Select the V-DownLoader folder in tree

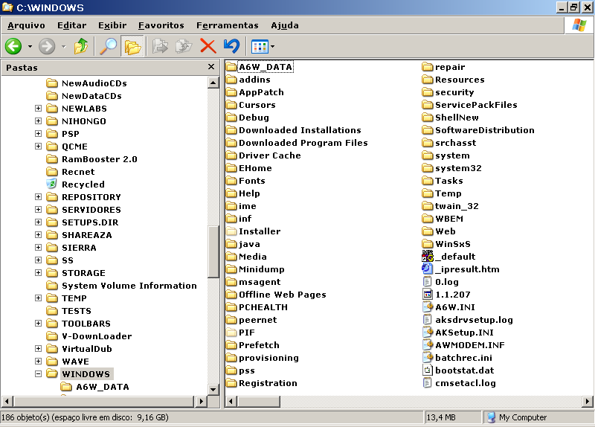[x=89, y=336]
